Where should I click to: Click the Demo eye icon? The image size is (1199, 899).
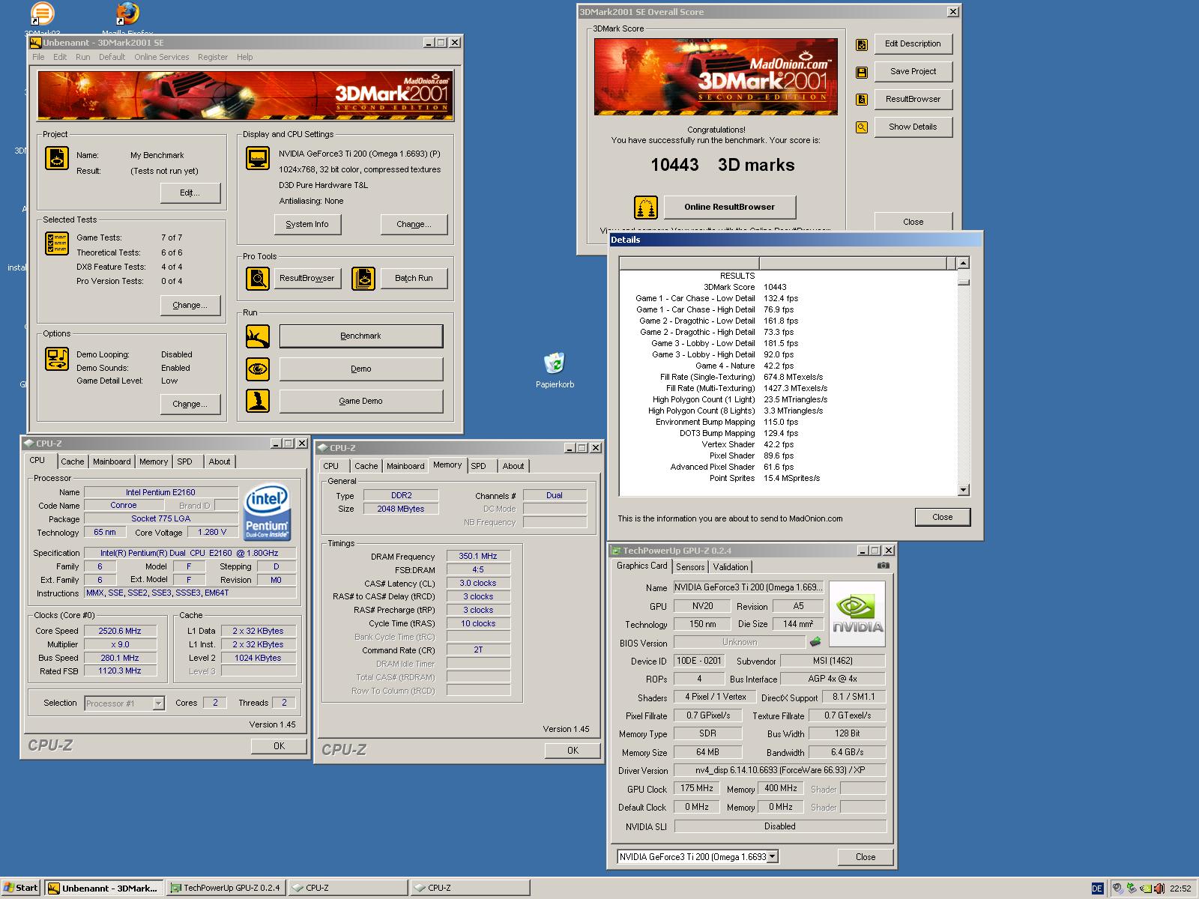coord(258,369)
